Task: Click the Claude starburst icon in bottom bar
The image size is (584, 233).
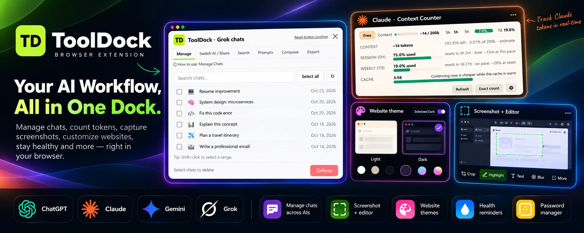Action: [x=90, y=209]
